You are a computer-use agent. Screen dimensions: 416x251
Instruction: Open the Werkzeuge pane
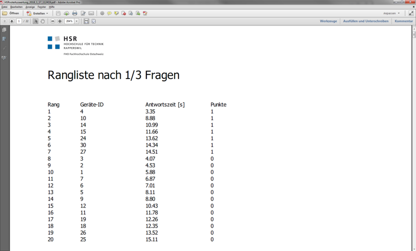[x=328, y=21]
